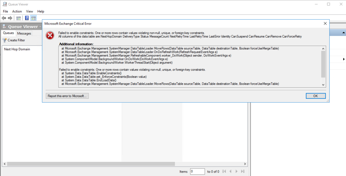Open the File menu
Image resolution: width=346 pixels, height=176 pixels.
pyautogui.click(x=6, y=11)
